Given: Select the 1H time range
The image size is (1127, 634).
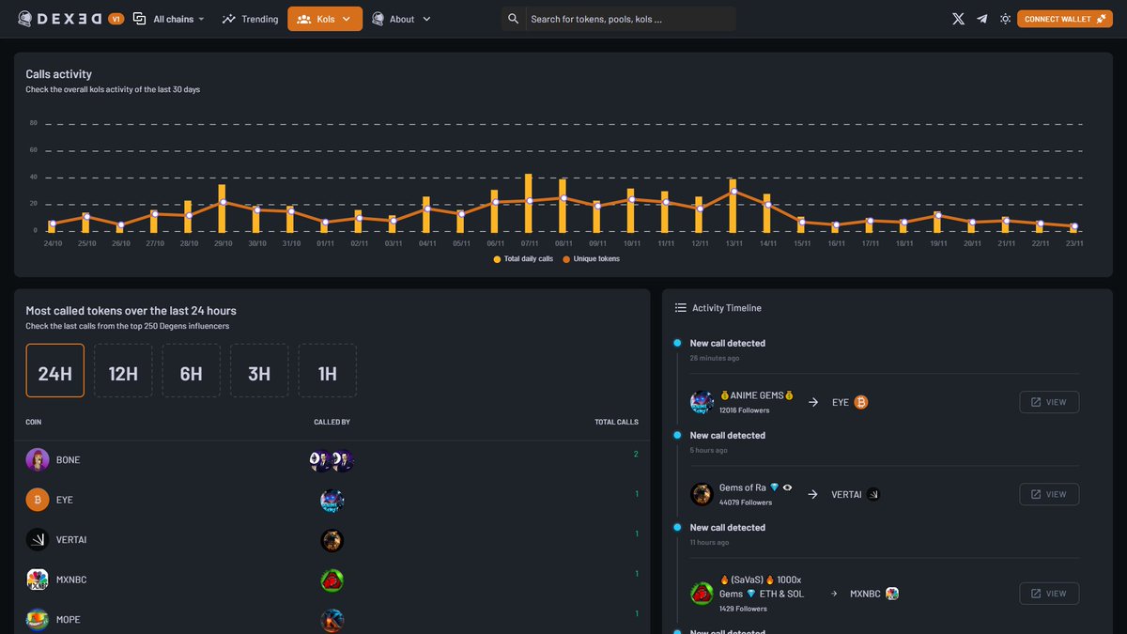Looking at the screenshot, I should click(x=327, y=370).
